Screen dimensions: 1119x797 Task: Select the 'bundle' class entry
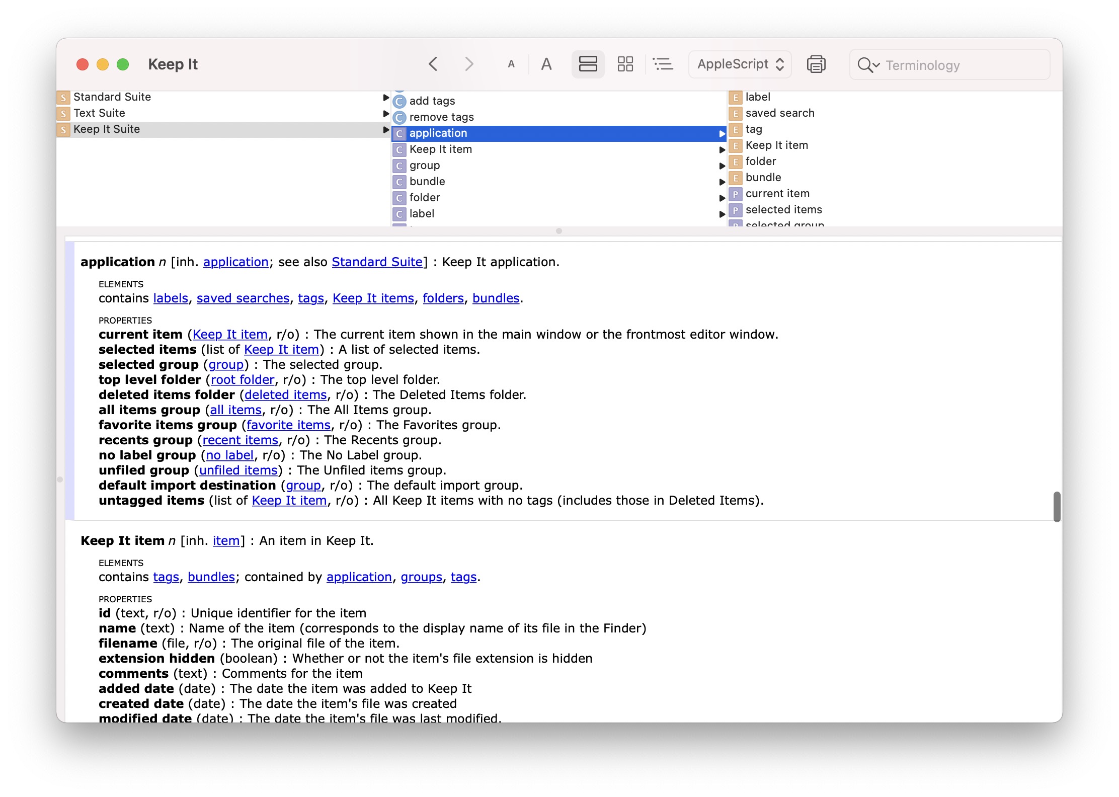click(x=427, y=182)
